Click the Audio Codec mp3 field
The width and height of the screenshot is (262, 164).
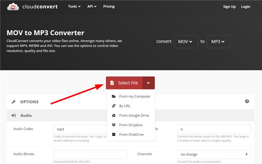click(80, 129)
